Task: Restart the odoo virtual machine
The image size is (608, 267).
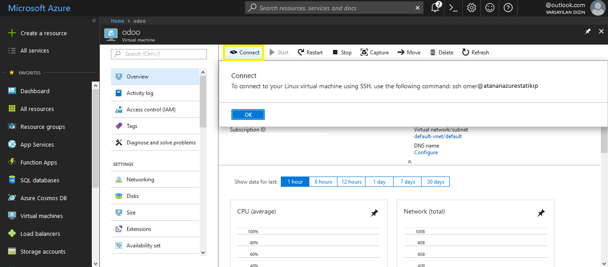Action: point(310,53)
